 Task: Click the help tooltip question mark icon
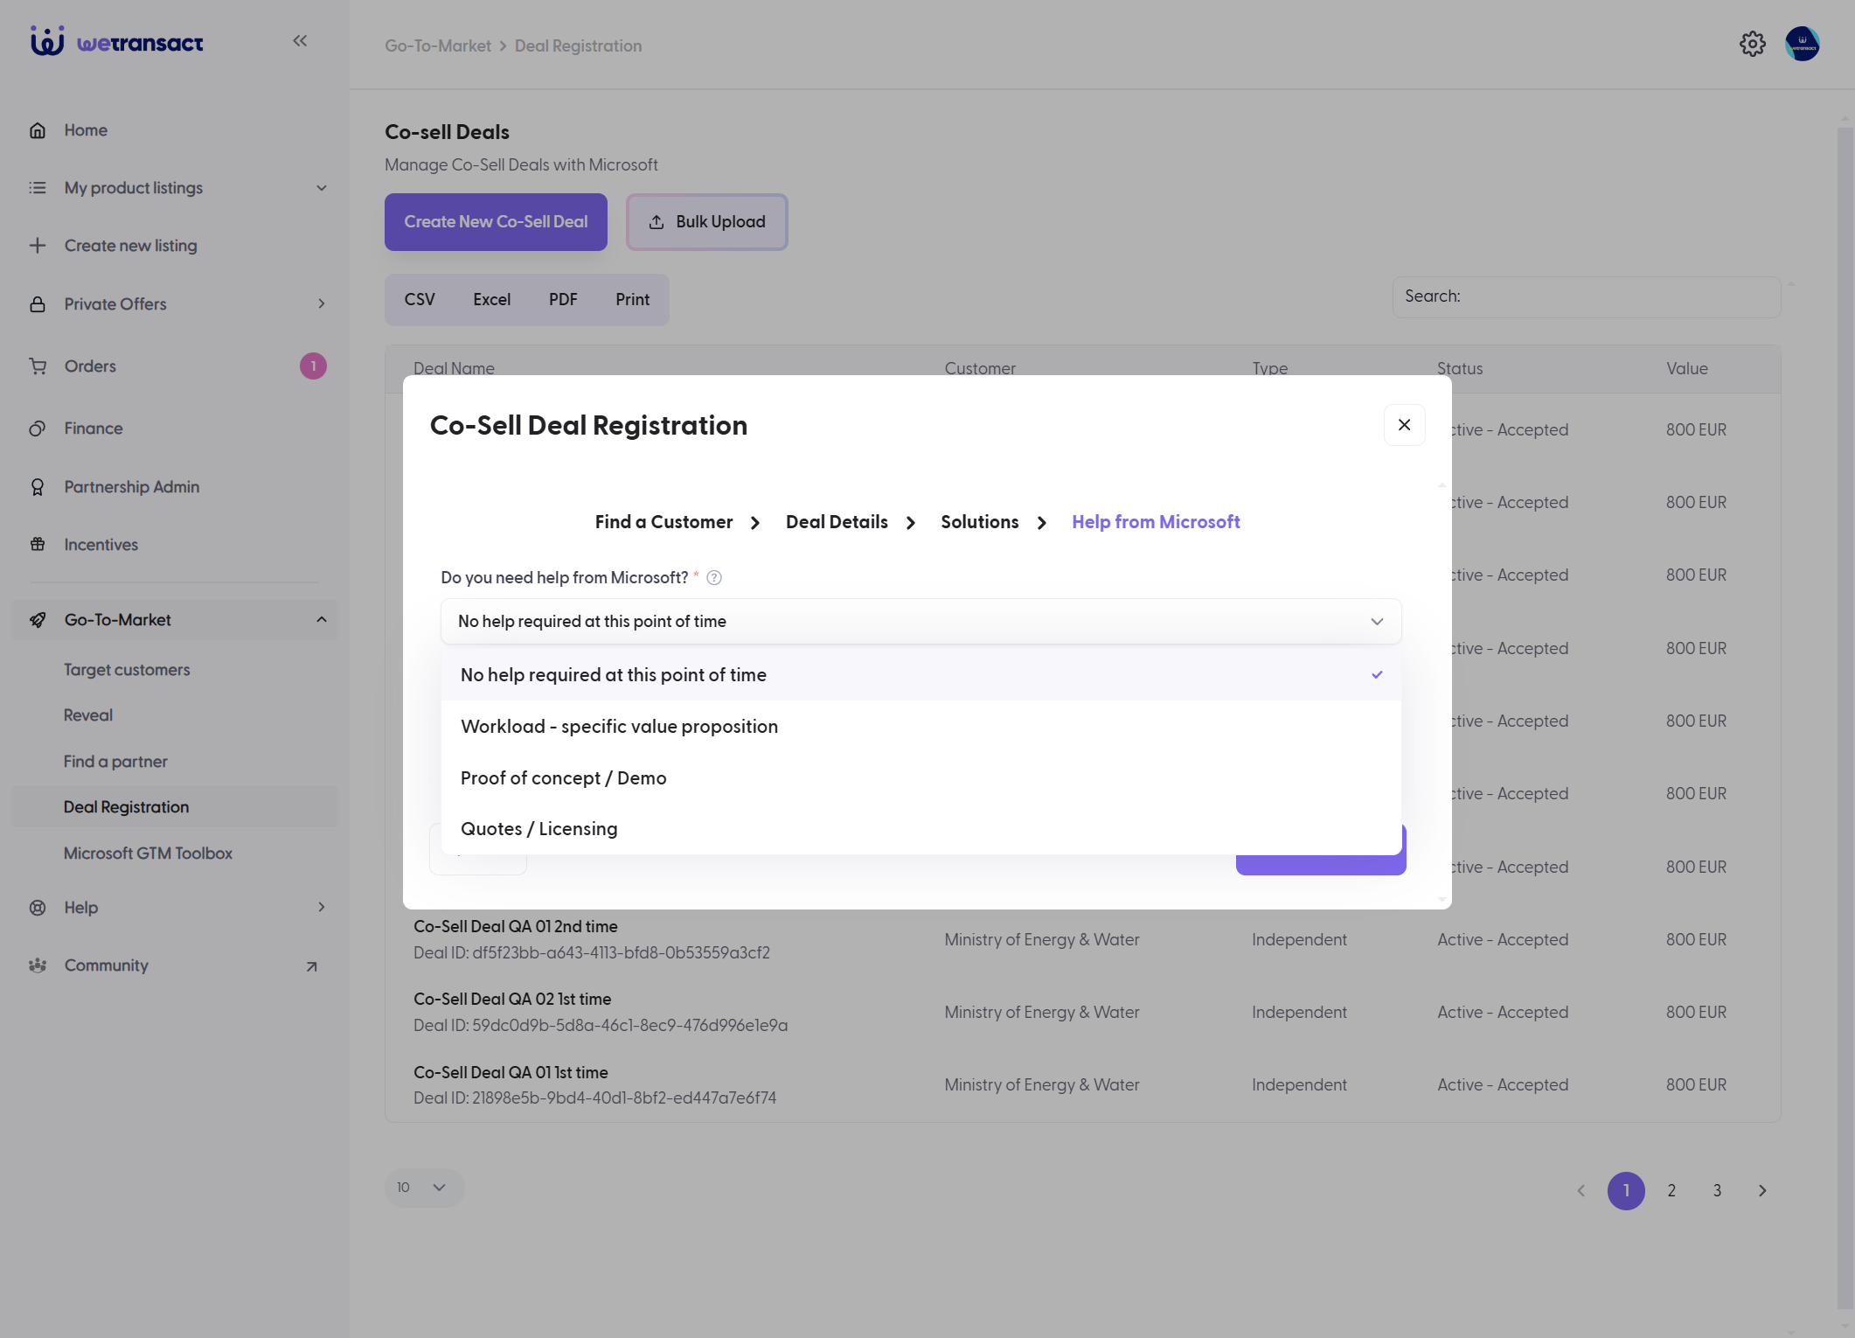click(x=714, y=578)
